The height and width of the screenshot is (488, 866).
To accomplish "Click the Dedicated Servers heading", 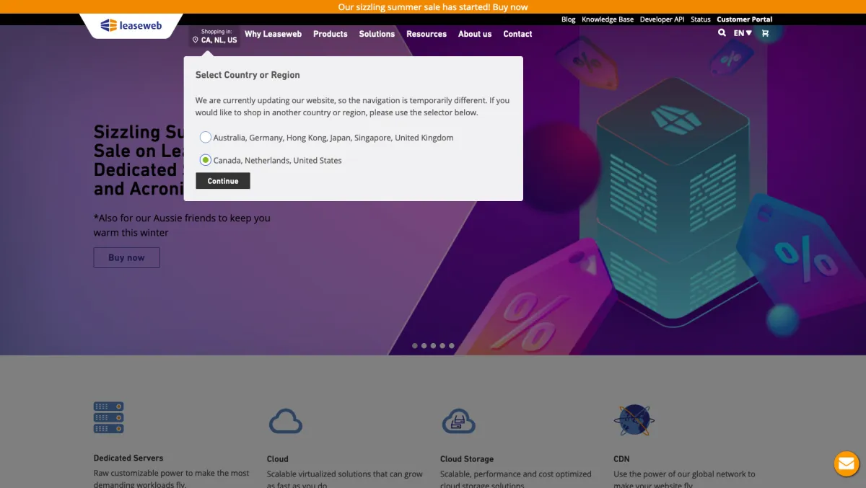I will tap(128, 458).
